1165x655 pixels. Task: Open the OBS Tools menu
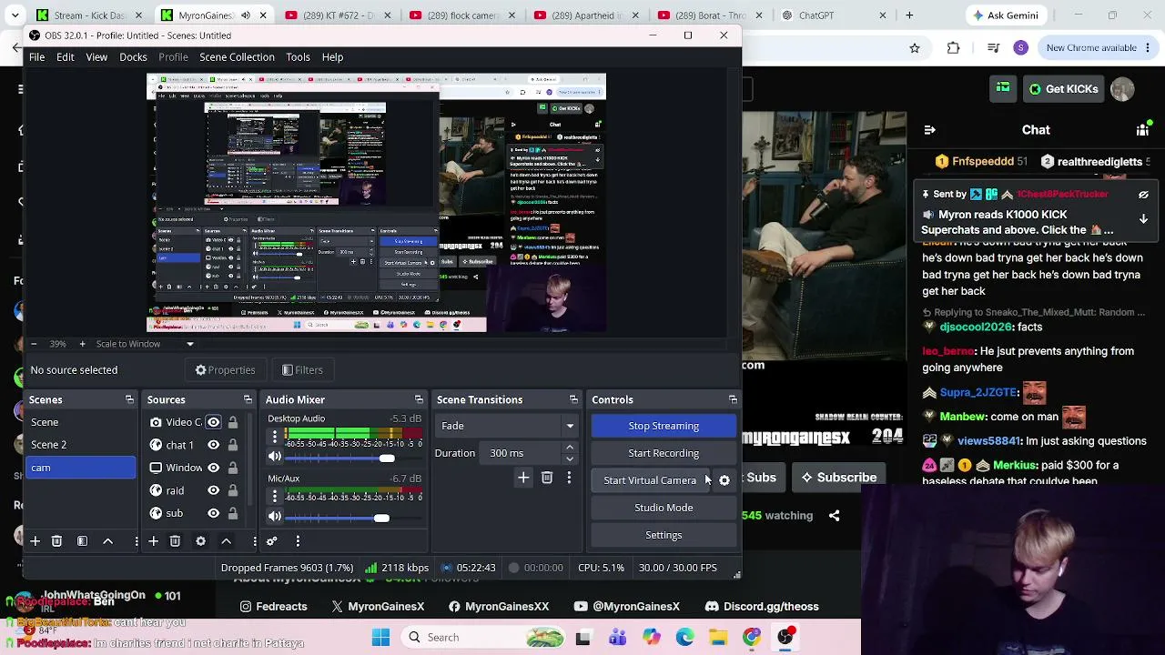pyautogui.click(x=299, y=57)
